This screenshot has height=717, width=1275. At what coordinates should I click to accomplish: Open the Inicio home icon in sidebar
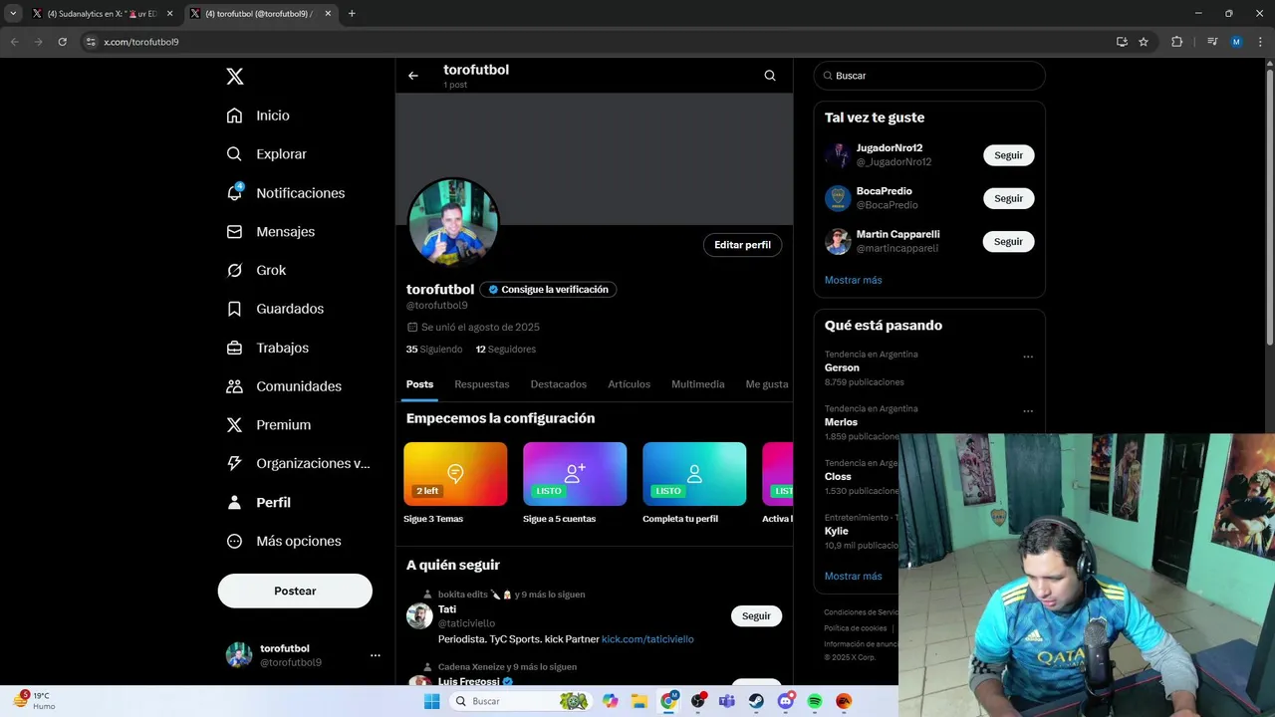click(x=234, y=116)
